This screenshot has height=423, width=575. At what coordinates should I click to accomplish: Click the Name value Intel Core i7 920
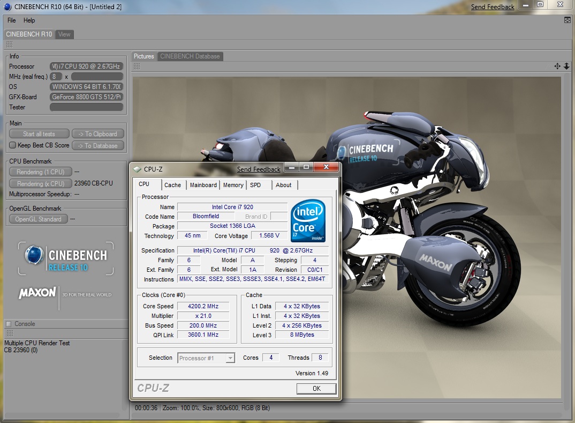pyautogui.click(x=232, y=207)
